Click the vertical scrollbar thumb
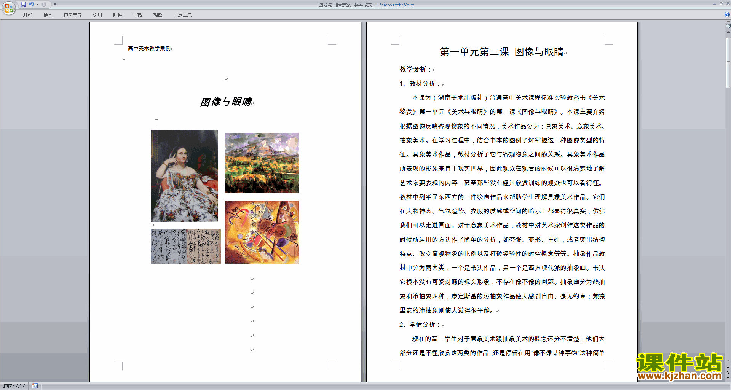The width and height of the screenshot is (731, 390). pos(728,63)
